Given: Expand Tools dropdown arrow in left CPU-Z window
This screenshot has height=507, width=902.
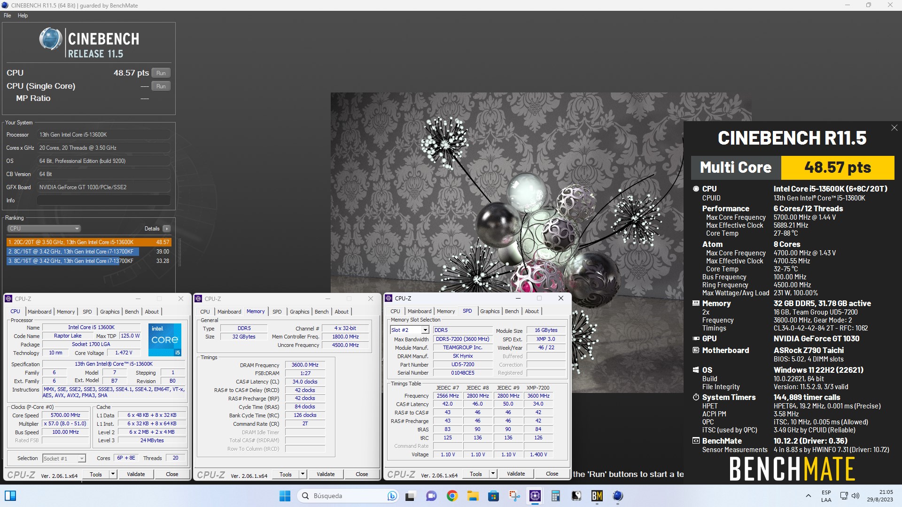Looking at the screenshot, I should pos(113,474).
